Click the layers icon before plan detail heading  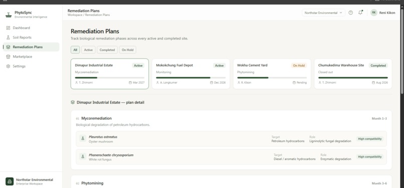(x=73, y=102)
